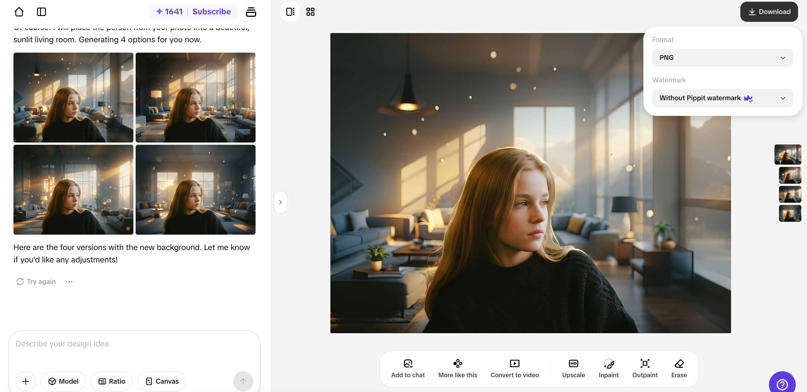Select the Outpaint tool
The width and height of the screenshot is (807, 392).
coord(645,368)
